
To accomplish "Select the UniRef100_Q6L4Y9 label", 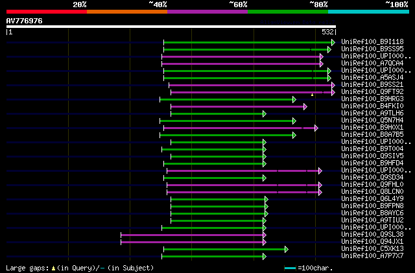I will tap(372, 199).
